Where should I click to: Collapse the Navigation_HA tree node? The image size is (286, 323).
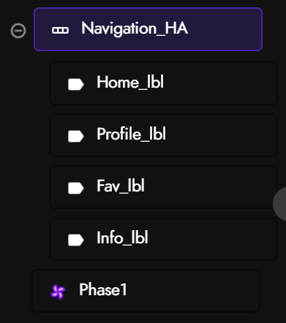pos(18,31)
